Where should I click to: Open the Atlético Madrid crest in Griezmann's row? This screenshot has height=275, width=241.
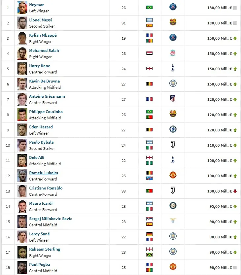click(x=173, y=99)
